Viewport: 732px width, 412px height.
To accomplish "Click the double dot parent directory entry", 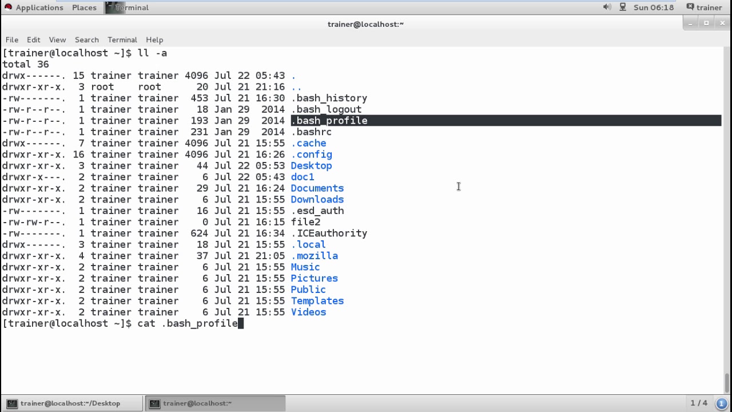I will click(296, 87).
